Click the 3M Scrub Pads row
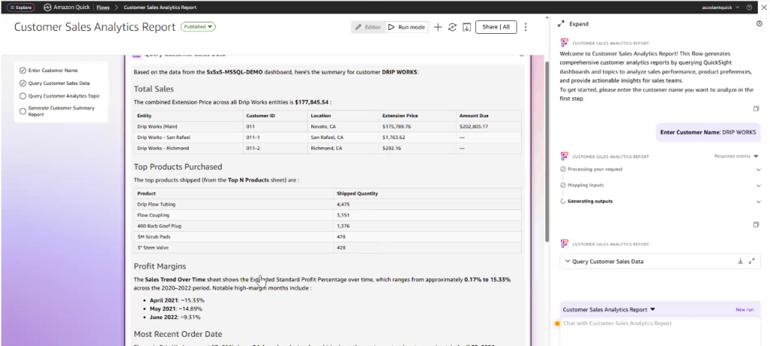Screen dimensions: 770x346 (x=328, y=236)
